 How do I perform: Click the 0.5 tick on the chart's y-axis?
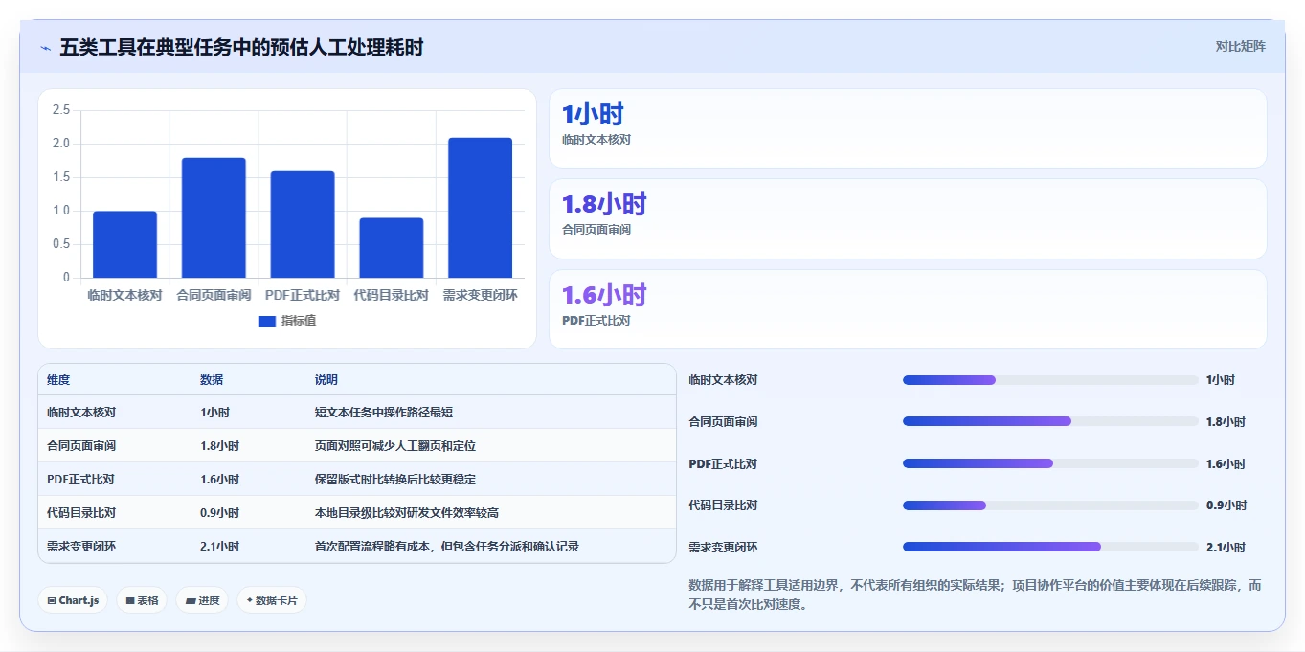point(61,244)
